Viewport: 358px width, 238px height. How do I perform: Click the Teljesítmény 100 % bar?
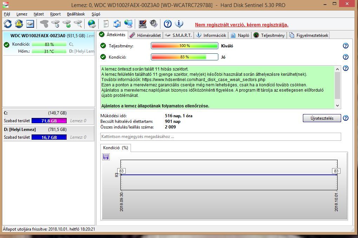[x=185, y=46]
